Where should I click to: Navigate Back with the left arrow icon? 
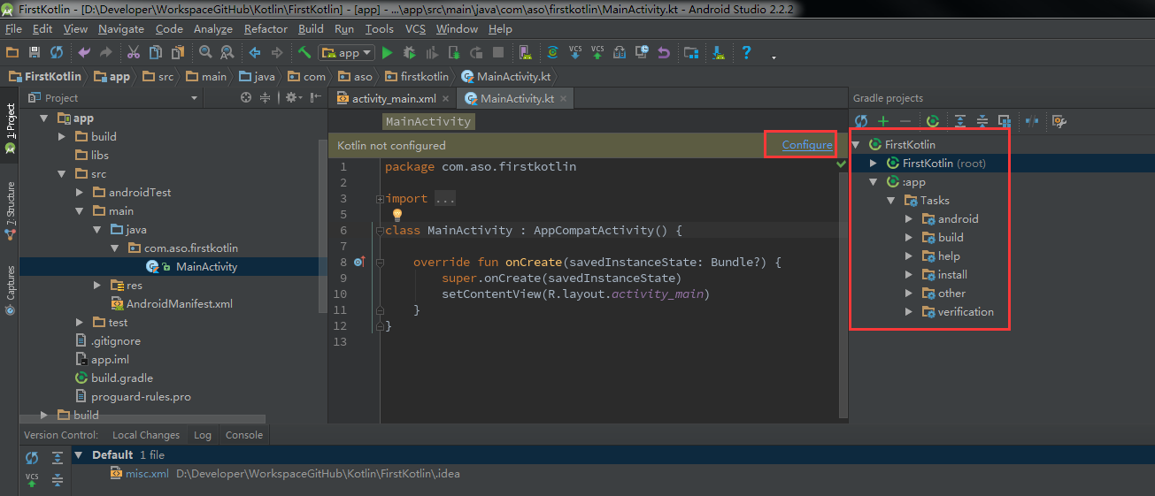(254, 53)
